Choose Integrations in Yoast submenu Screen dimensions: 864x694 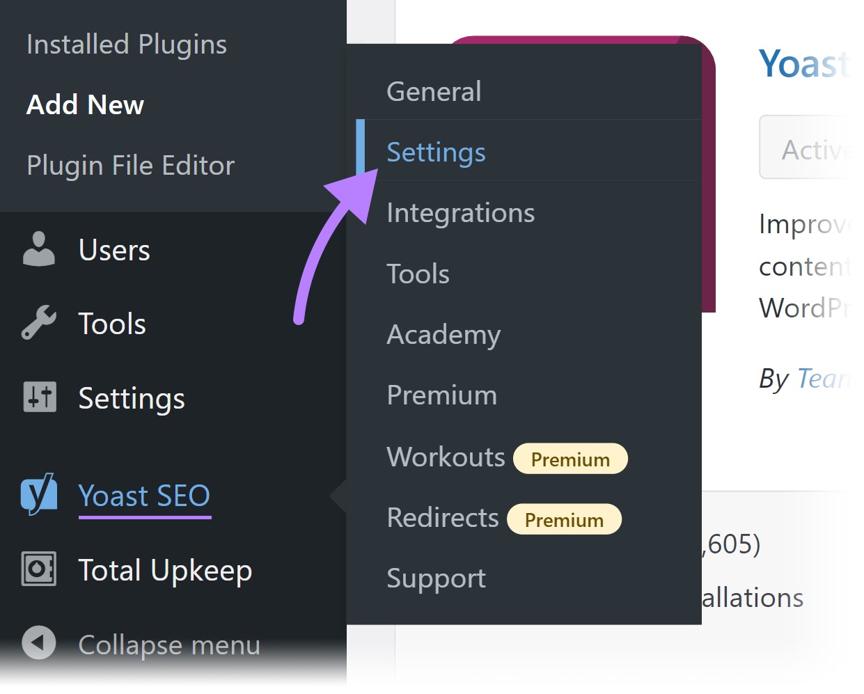(x=460, y=213)
